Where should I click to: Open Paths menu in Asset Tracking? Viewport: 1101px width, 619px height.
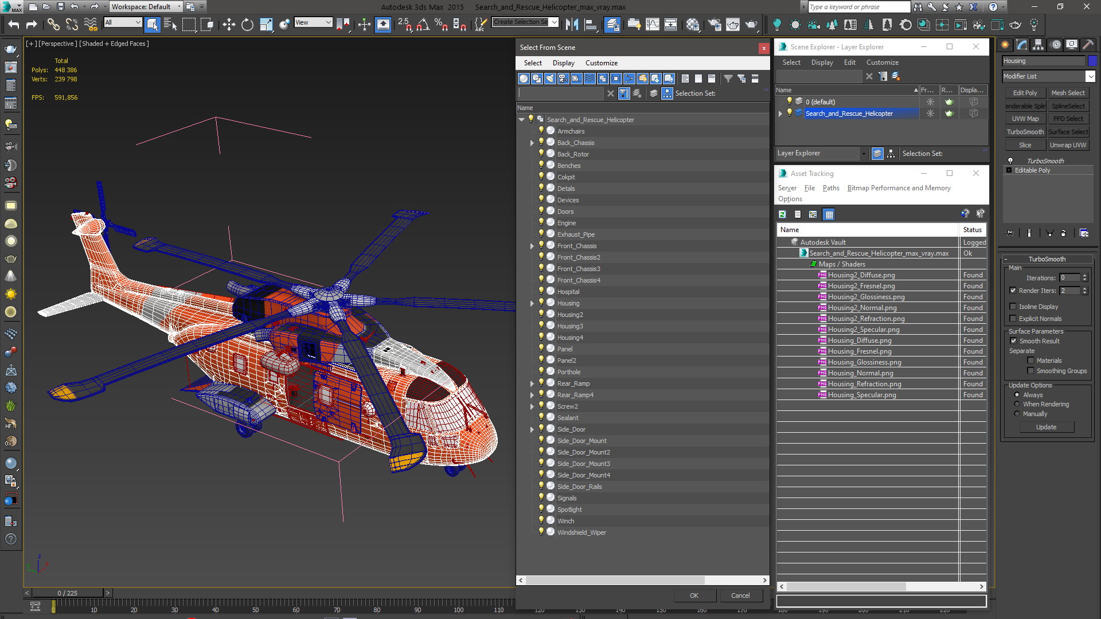coord(831,188)
